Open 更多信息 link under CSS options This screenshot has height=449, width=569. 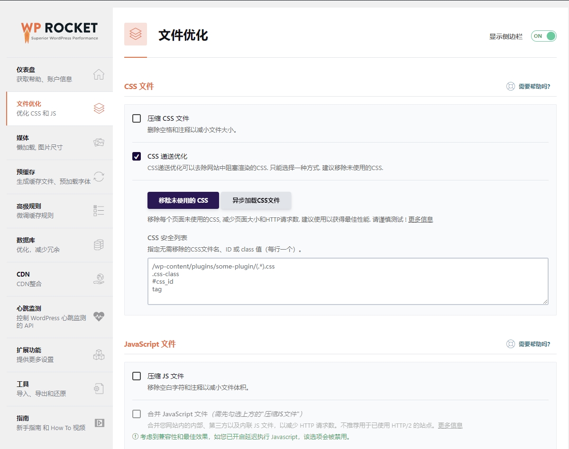point(421,219)
